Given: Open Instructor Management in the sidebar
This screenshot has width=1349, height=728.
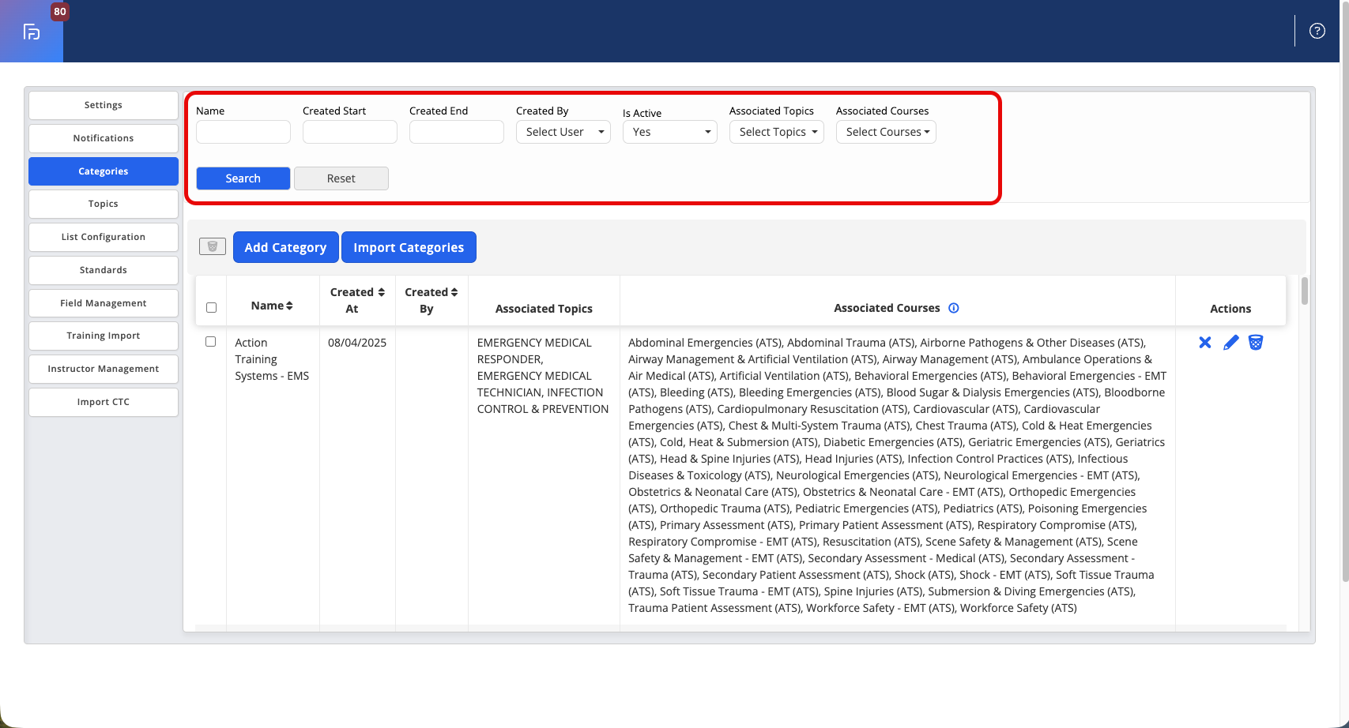Looking at the screenshot, I should (104, 369).
